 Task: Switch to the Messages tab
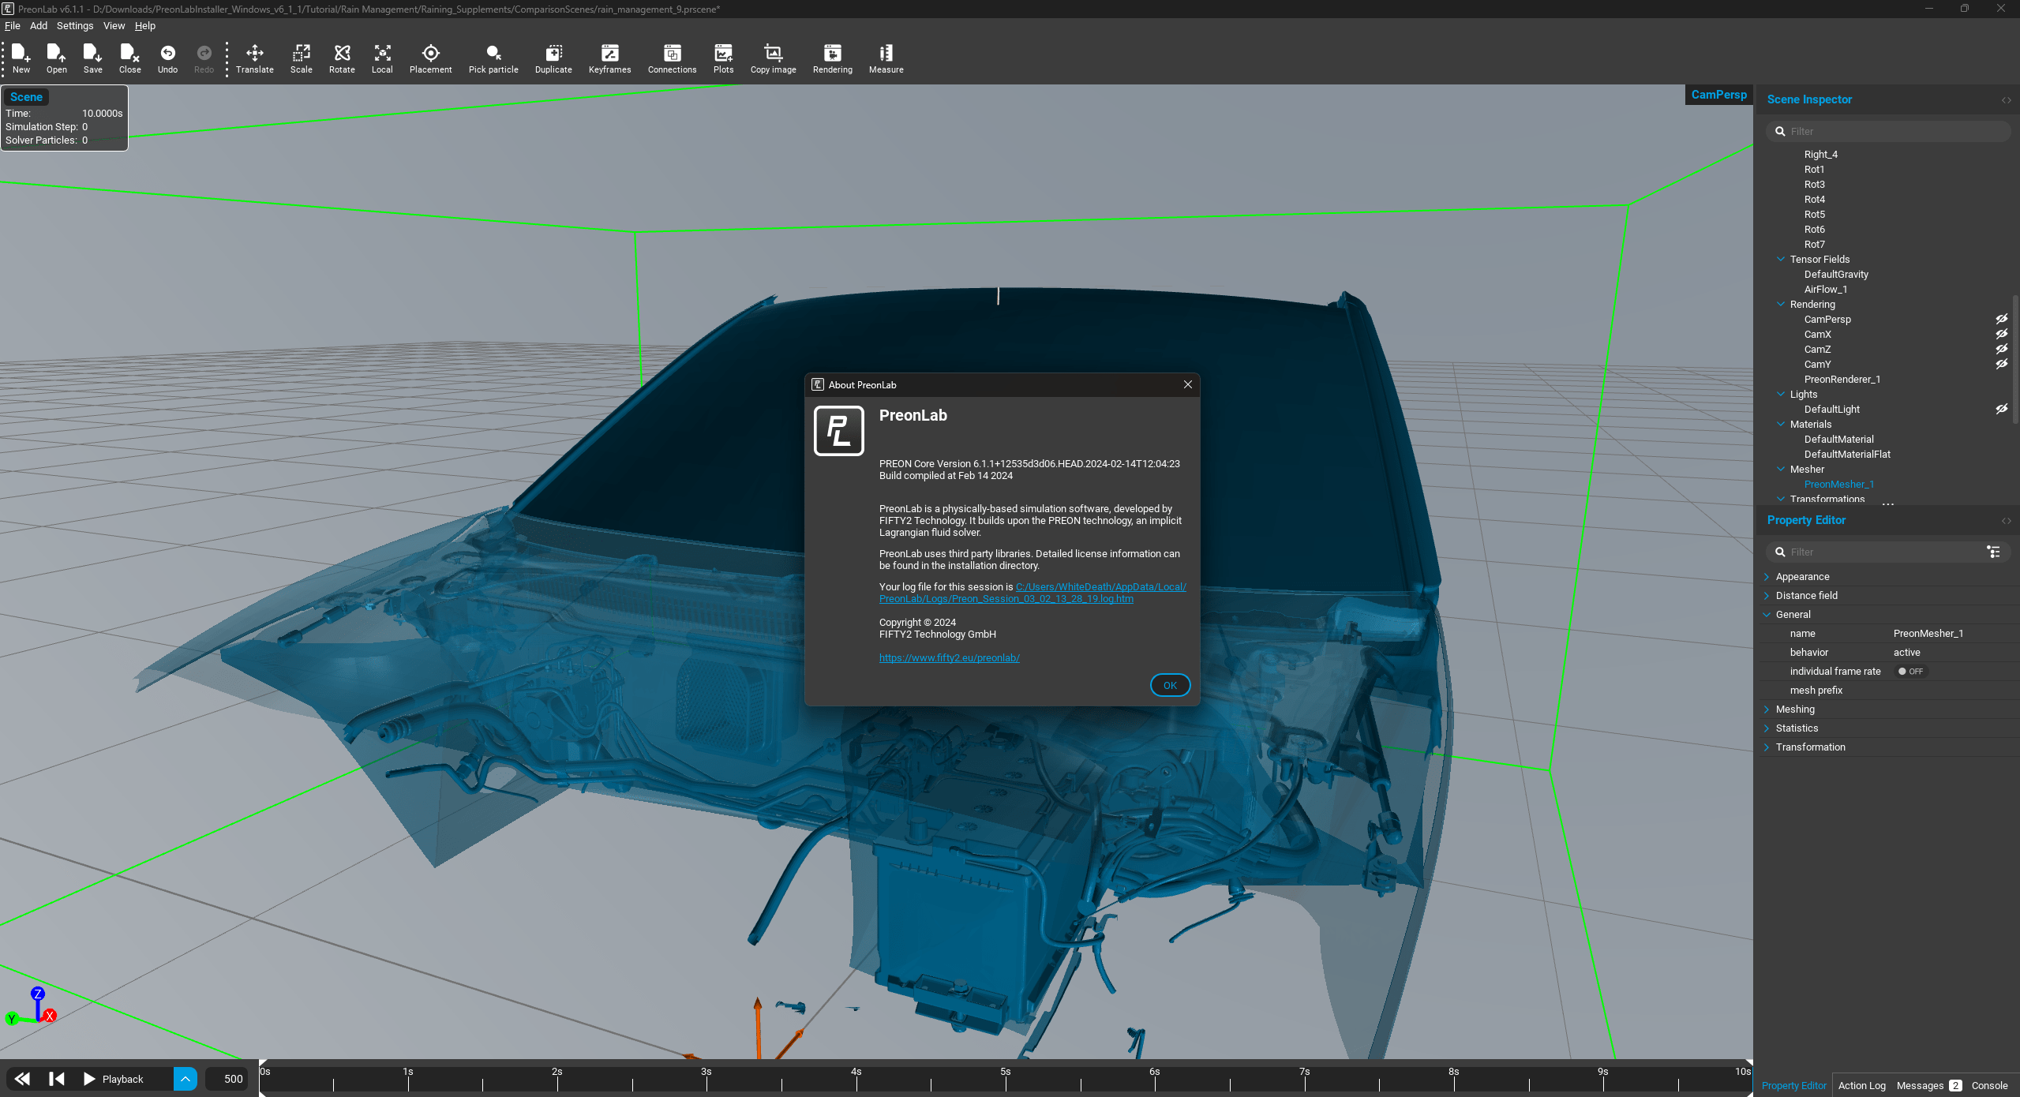tap(1928, 1085)
